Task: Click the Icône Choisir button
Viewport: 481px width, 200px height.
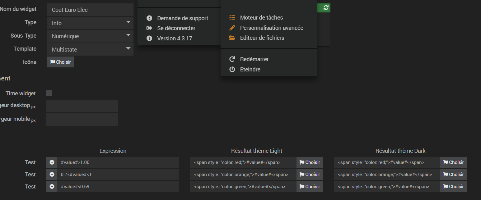Action: tap(61, 62)
